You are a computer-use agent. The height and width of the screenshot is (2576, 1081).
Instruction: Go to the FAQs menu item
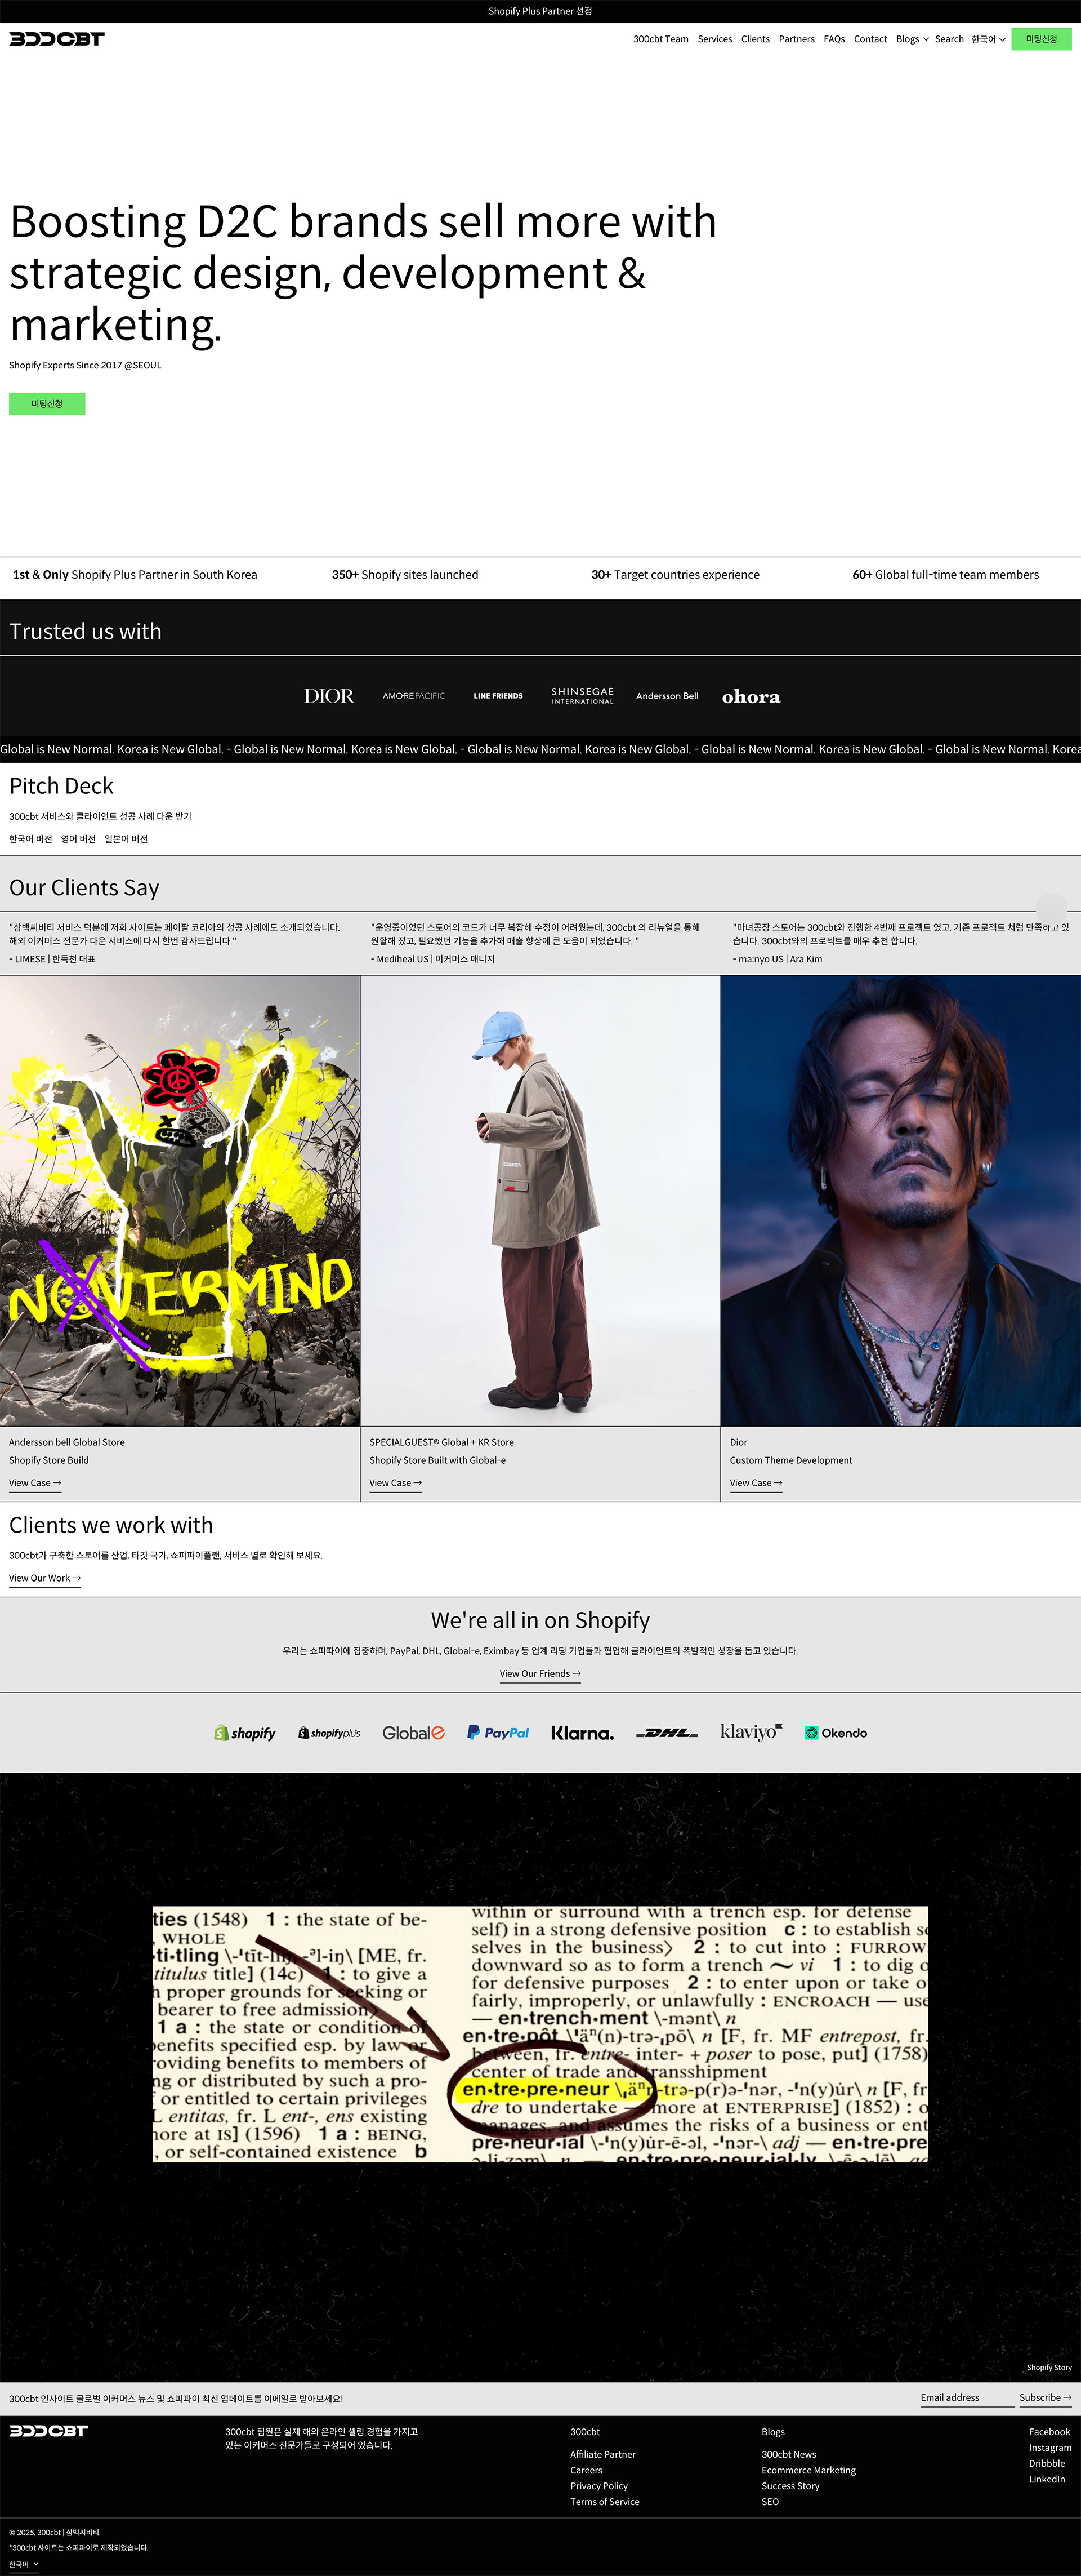(833, 39)
